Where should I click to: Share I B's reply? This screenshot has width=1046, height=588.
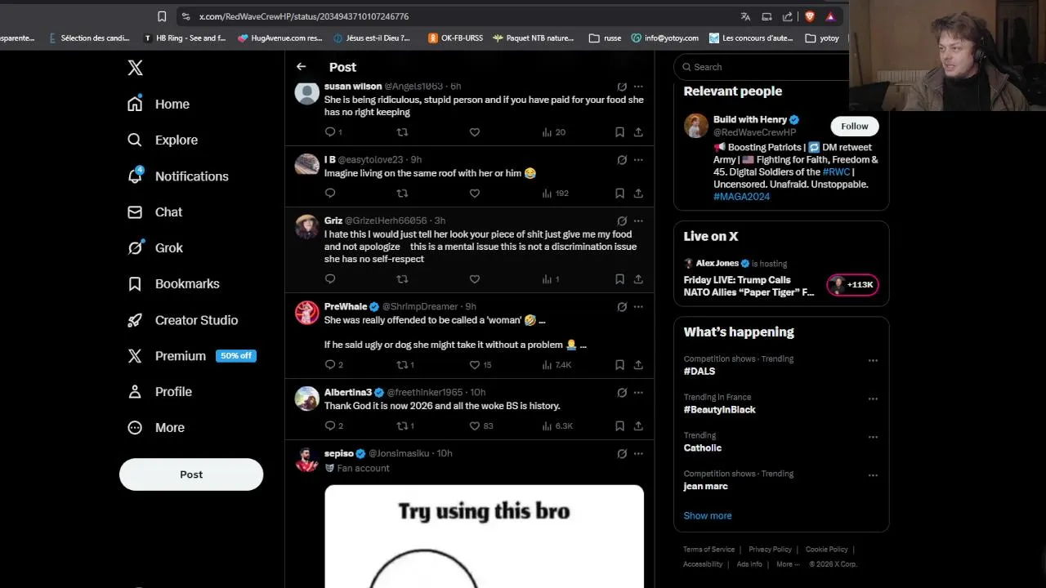click(x=638, y=194)
